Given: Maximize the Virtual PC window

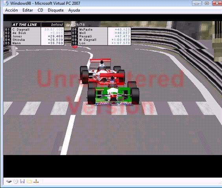Looking at the screenshot, I should click(x=207, y=3).
